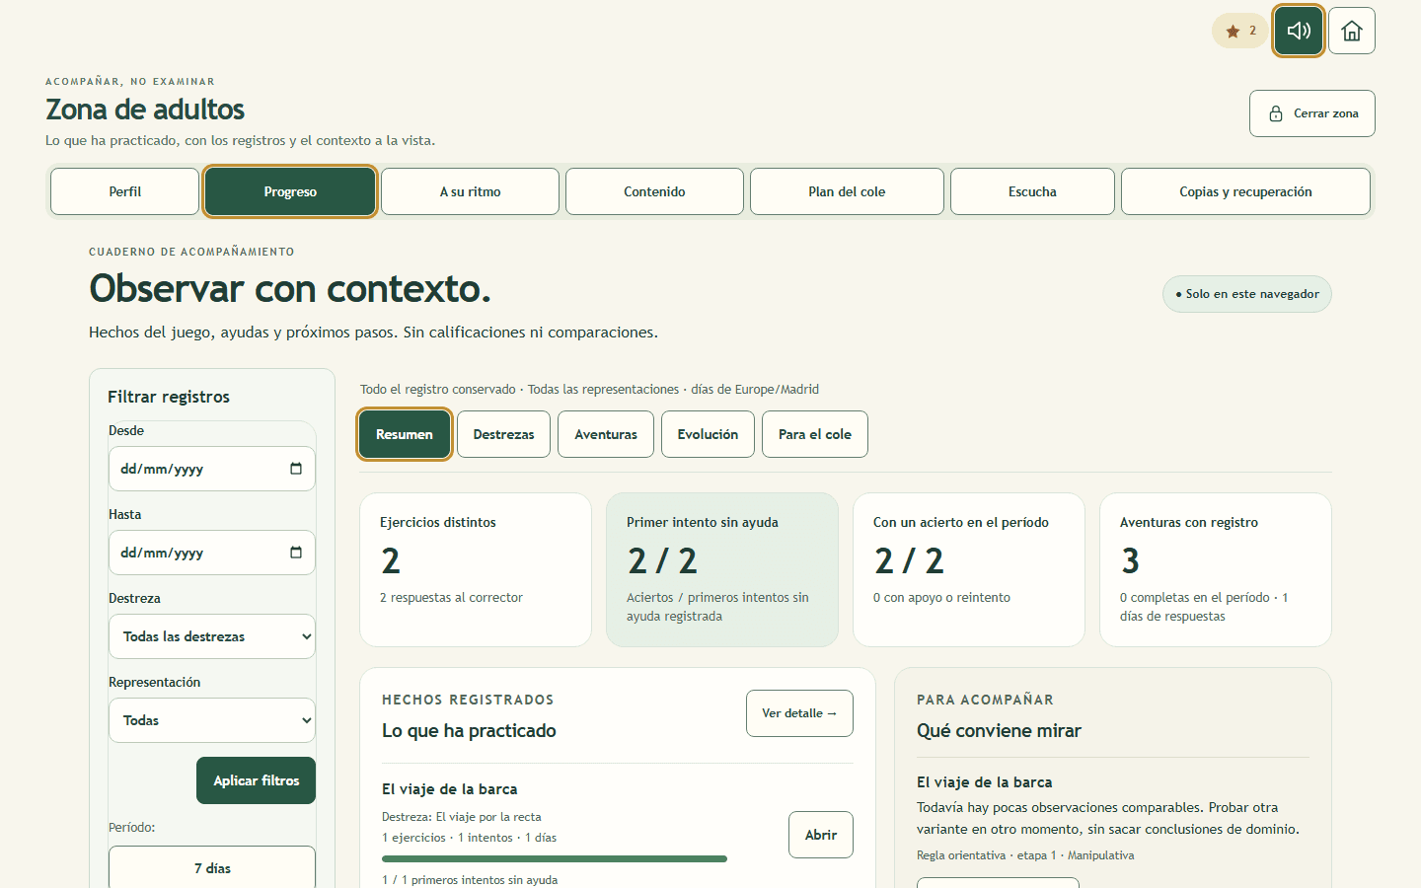Select the 7 días period button
Viewport: 1421px width, 888px height.
tap(212, 868)
